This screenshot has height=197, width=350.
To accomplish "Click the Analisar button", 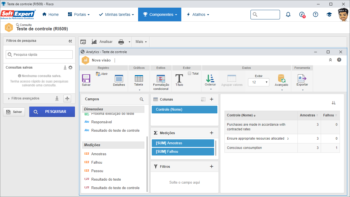I will click(x=102, y=42).
